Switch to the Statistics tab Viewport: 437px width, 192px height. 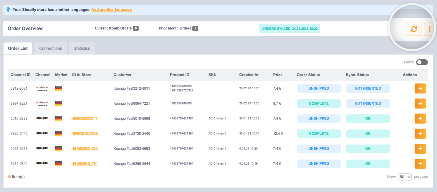pos(82,48)
